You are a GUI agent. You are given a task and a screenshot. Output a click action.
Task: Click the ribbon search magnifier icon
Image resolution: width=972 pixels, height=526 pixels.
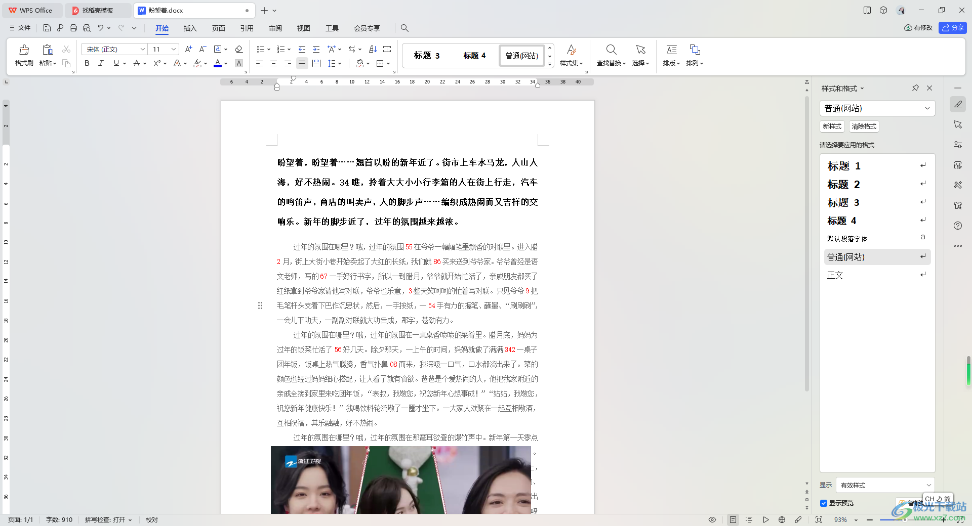coord(404,28)
